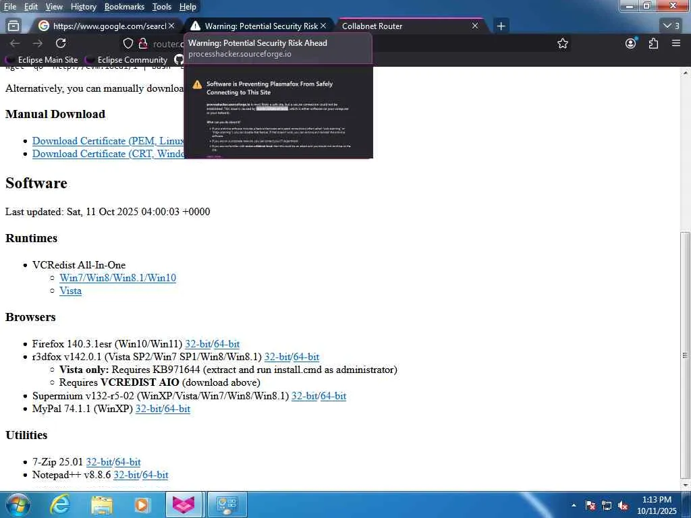Open Windows Media Player from taskbar
Screen dimensions: 691x518
[x=142, y=505]
